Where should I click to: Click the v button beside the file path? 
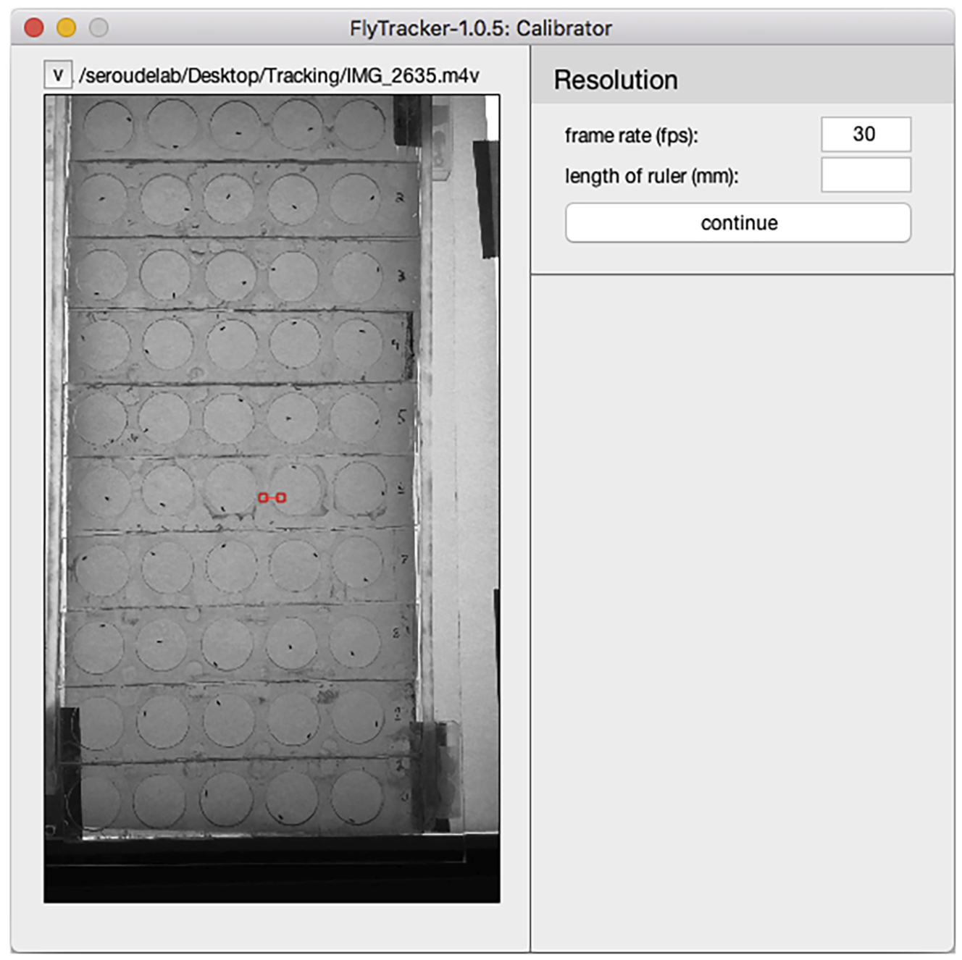pyautogui.click(x=57, y=73)
